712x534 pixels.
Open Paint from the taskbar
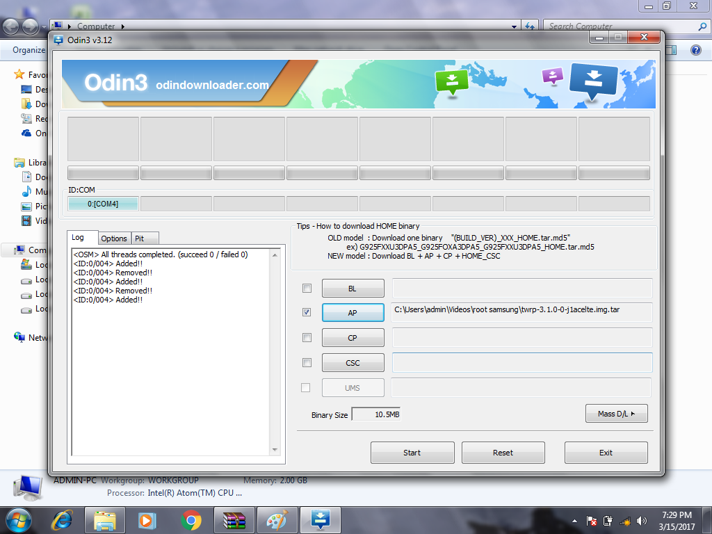click(x=277, y=520)
